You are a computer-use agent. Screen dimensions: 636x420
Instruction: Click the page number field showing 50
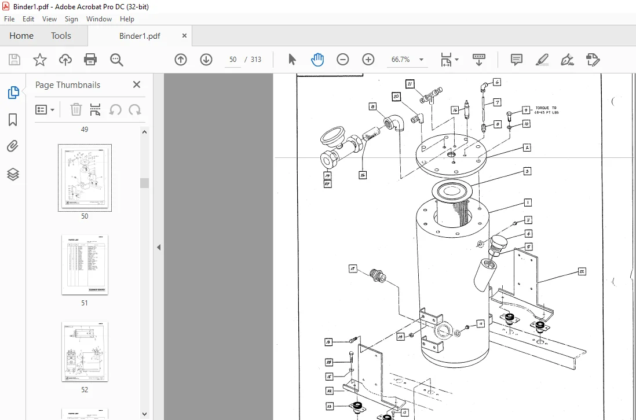pos(232,60)
